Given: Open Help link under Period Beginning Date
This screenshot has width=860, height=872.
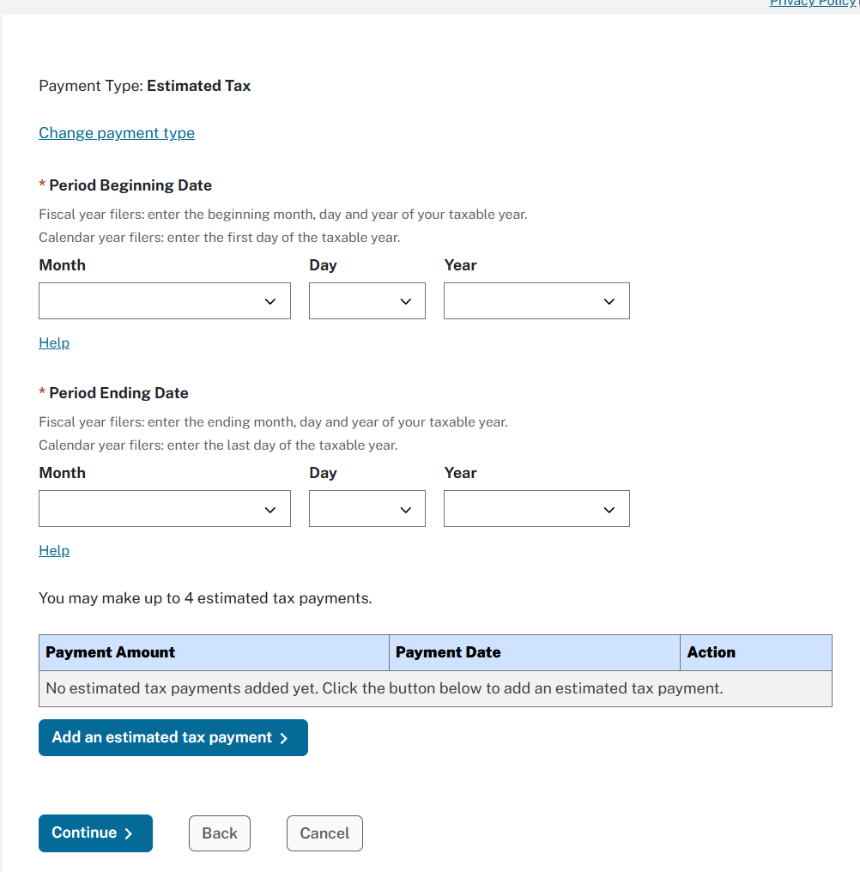Looking at the screenshot, I should (54, 343).
